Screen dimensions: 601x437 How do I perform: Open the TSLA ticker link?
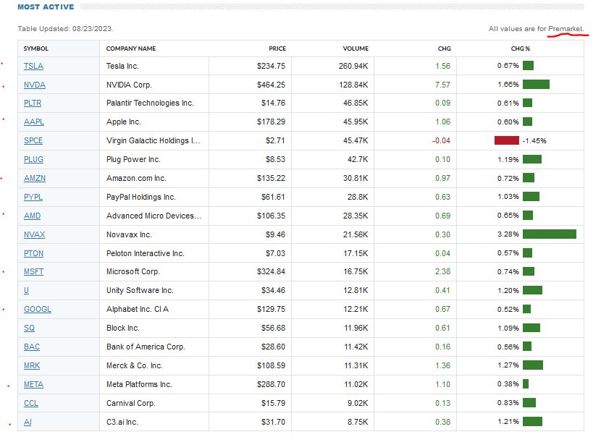[33, 66]
